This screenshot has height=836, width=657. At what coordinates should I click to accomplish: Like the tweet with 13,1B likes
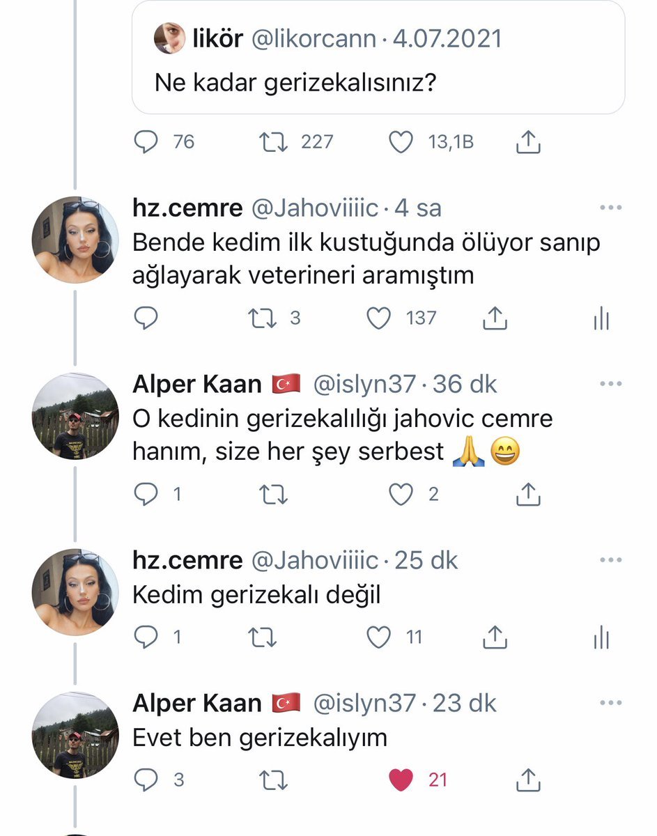pyautogui.click(x=401, y=142)
